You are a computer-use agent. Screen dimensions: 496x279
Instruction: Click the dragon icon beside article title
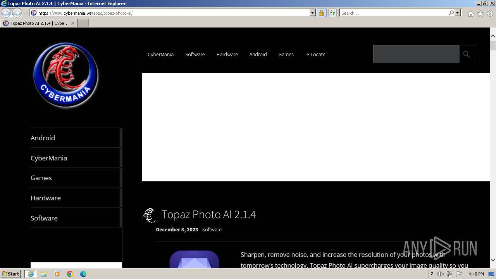(x=149, y=215)
